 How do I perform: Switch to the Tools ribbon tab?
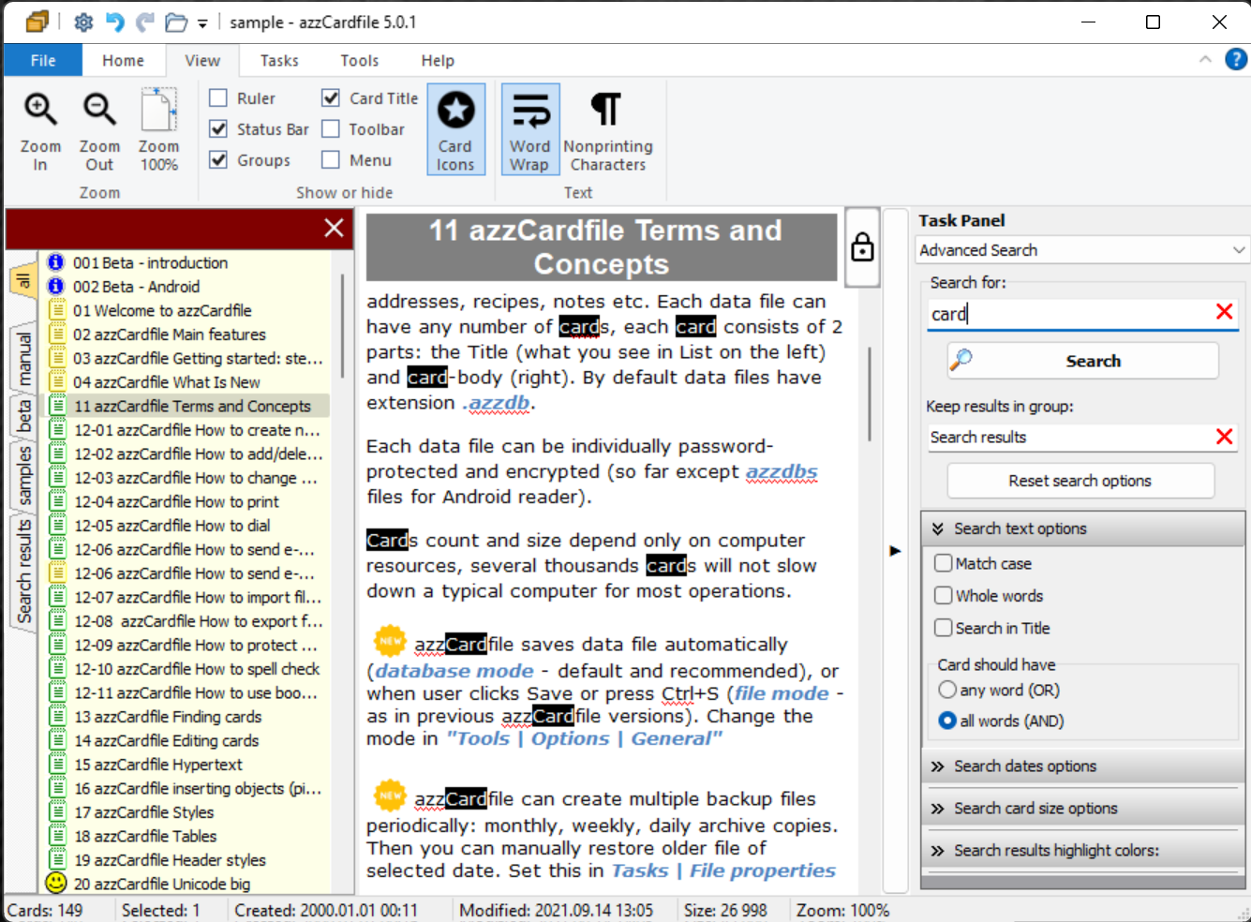click(x=360, y=60)
